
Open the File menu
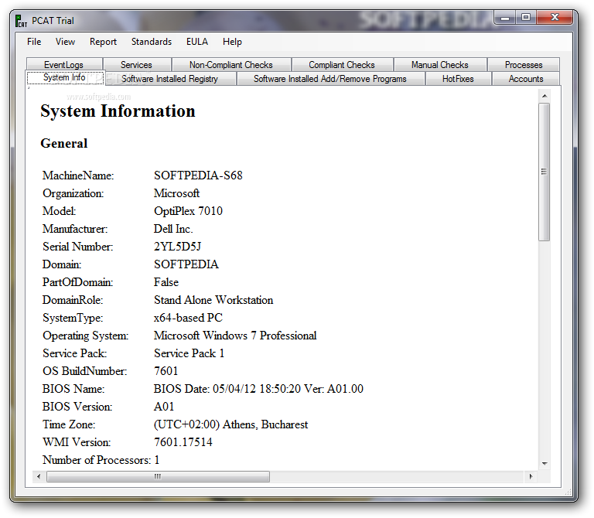pyautogui.click(x=34, y=42)
